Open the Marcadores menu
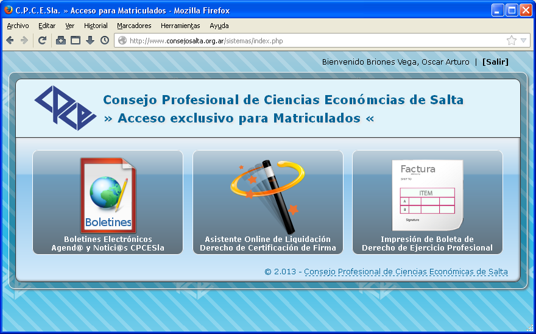The height and width of the screenshot is (334, 536). point(134,26)
